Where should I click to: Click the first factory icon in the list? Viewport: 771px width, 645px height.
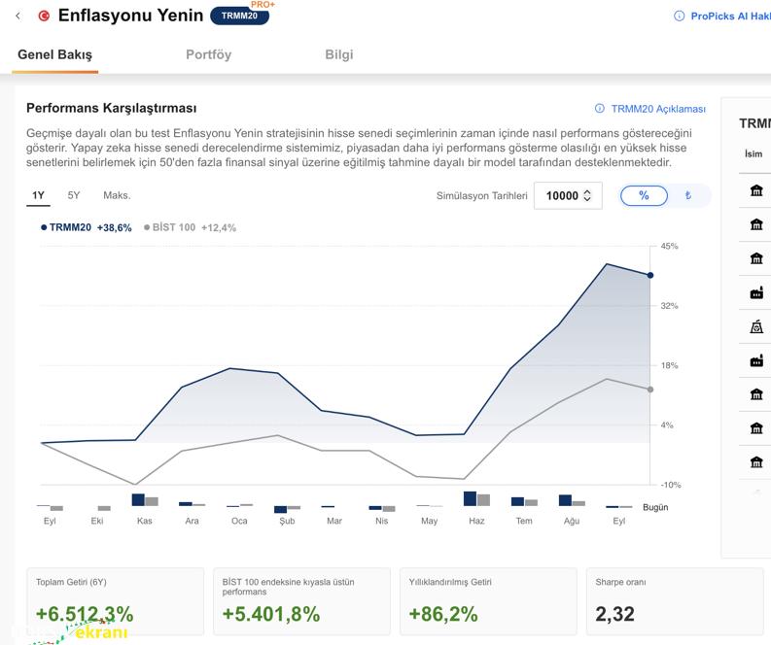click(756, 293)
